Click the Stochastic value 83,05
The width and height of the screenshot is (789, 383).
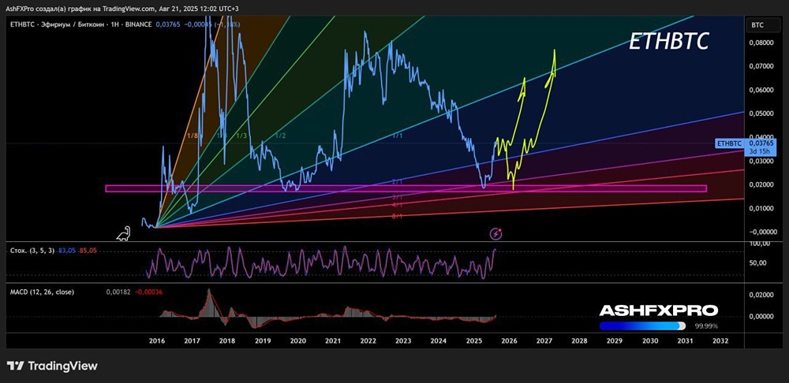(x=67, y=250)
